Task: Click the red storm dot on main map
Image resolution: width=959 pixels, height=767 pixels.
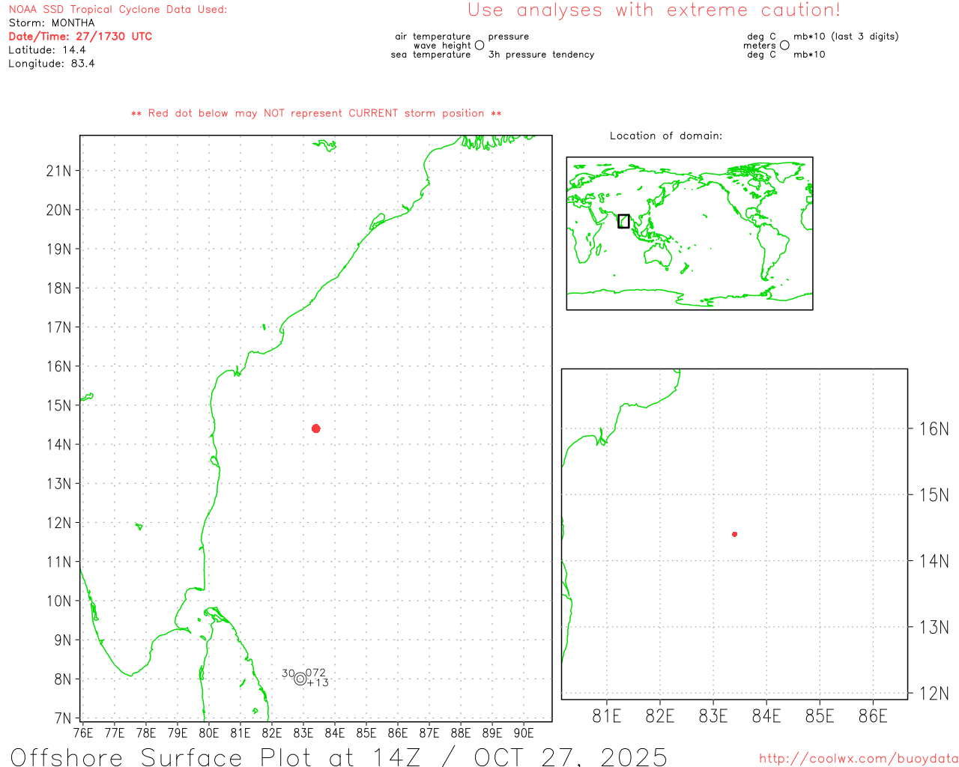Action: [x=315, y=428]
